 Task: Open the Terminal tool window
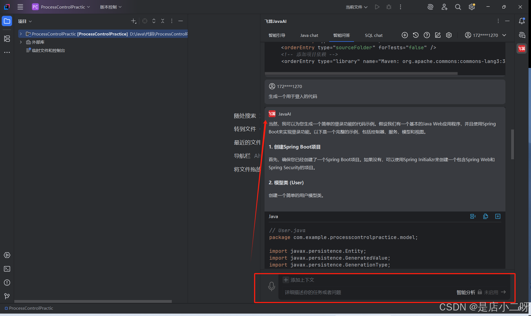7,269
